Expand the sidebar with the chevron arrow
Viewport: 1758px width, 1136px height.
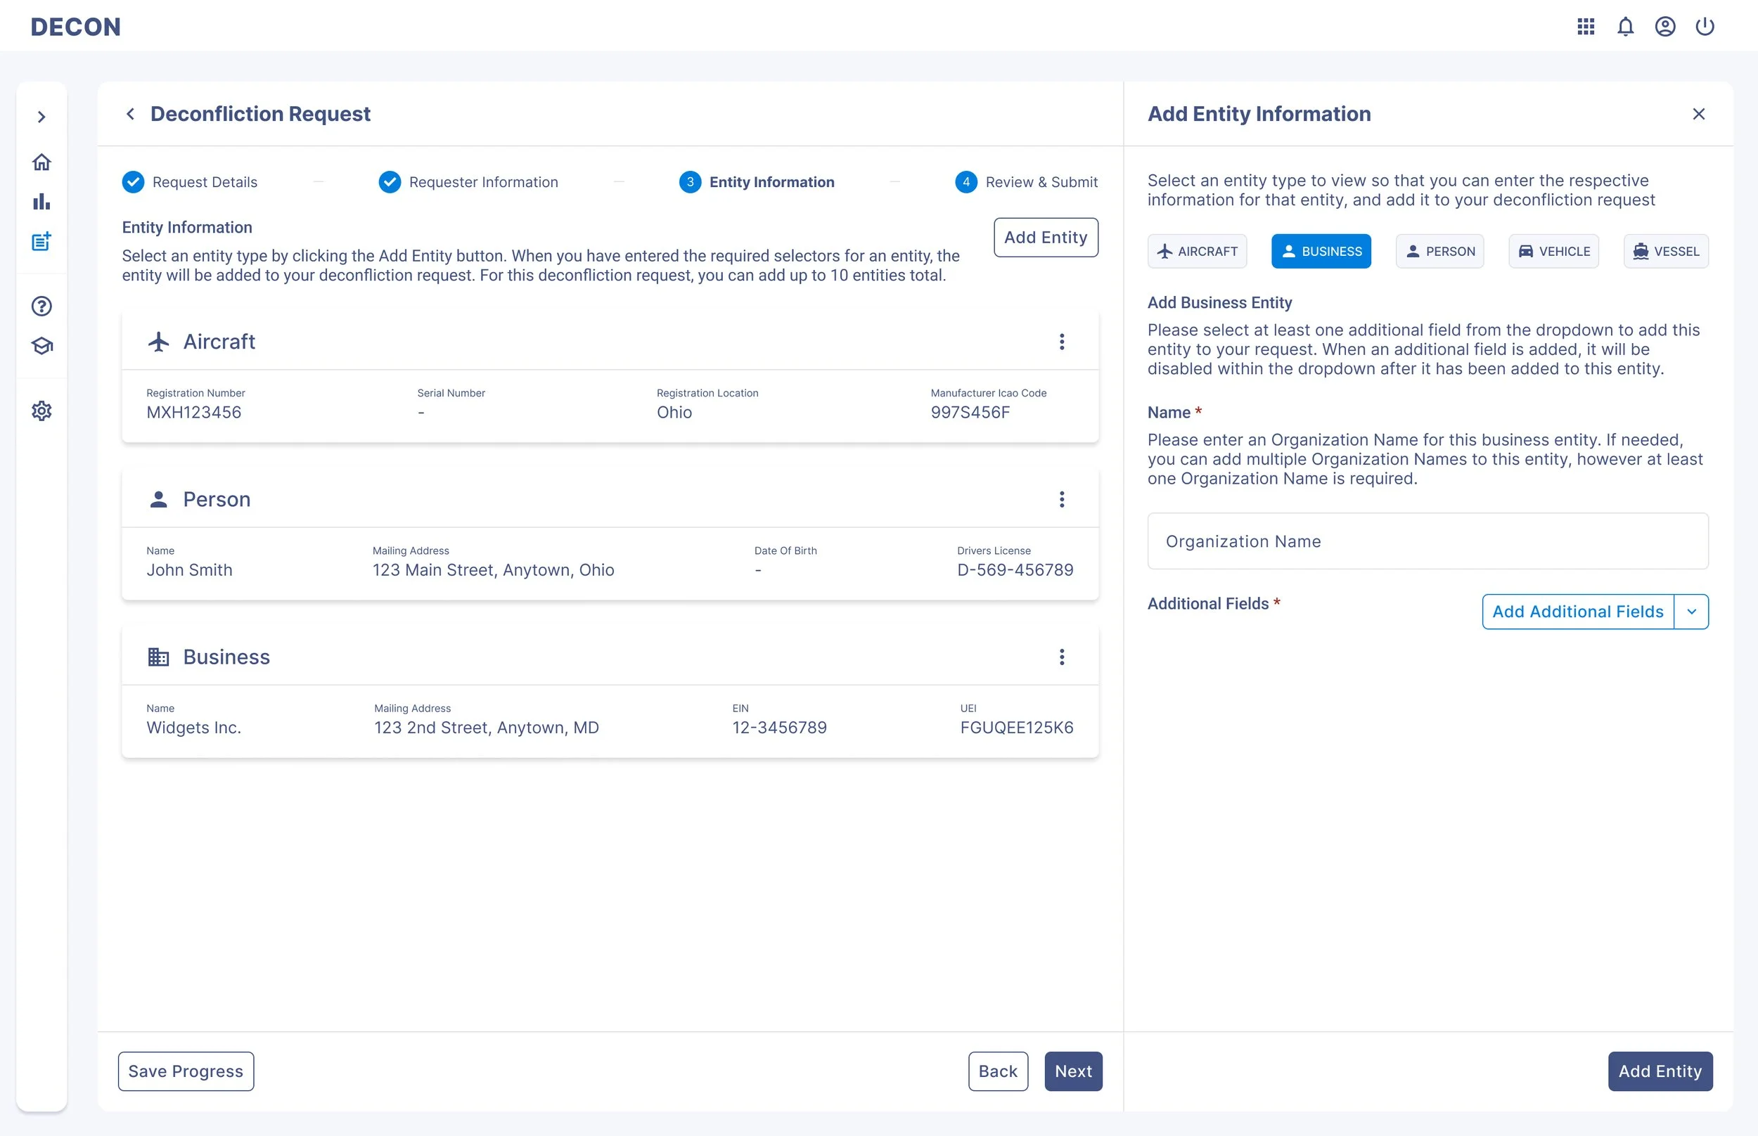[42, 117]
